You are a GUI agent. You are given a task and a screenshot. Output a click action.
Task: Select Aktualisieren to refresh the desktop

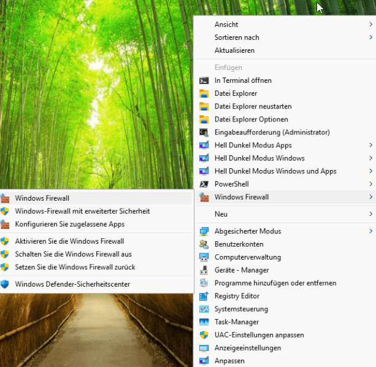point(286,50)
